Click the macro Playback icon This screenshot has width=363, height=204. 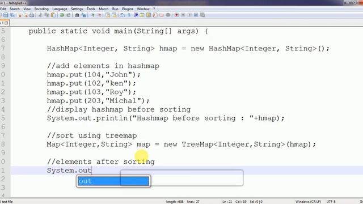(189, 15)
